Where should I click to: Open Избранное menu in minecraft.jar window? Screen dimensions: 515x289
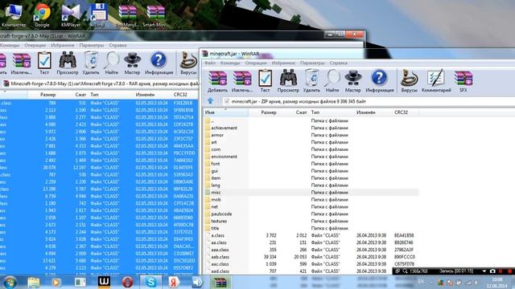[x=283, y=63]
